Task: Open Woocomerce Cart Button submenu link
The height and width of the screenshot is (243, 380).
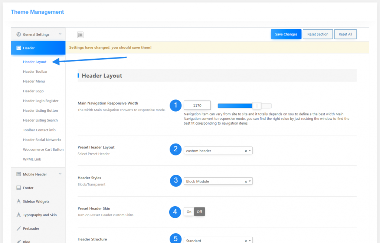Action: tap(43, 150)
